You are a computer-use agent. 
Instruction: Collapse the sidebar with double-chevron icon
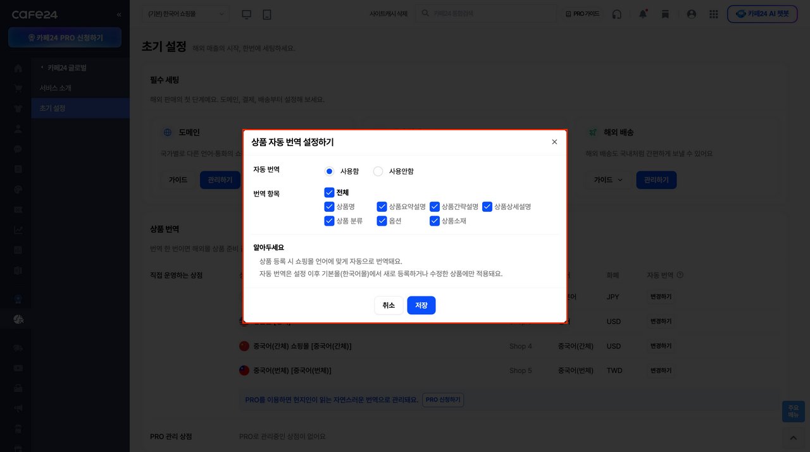(119, 14)
